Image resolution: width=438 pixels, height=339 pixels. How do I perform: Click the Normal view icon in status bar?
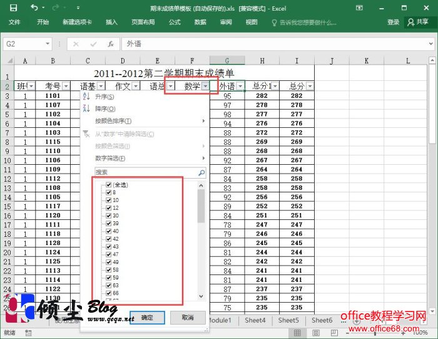point(297,333)
